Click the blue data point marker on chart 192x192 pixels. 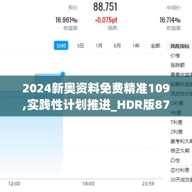pyautogui.click(x=63, y=74)
